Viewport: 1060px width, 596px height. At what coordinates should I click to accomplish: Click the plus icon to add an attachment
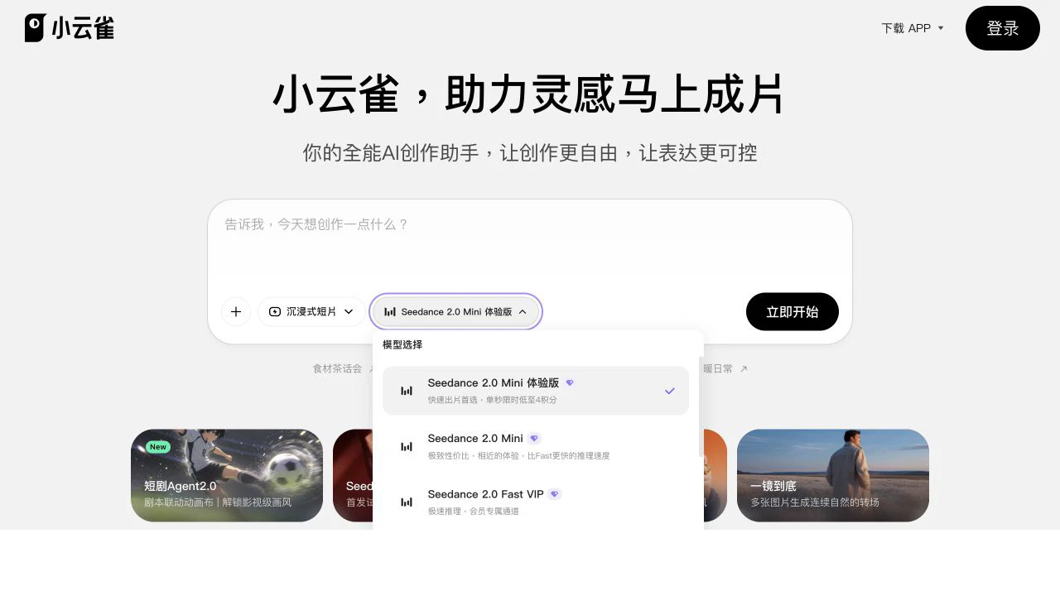click(x=236, y=311)
